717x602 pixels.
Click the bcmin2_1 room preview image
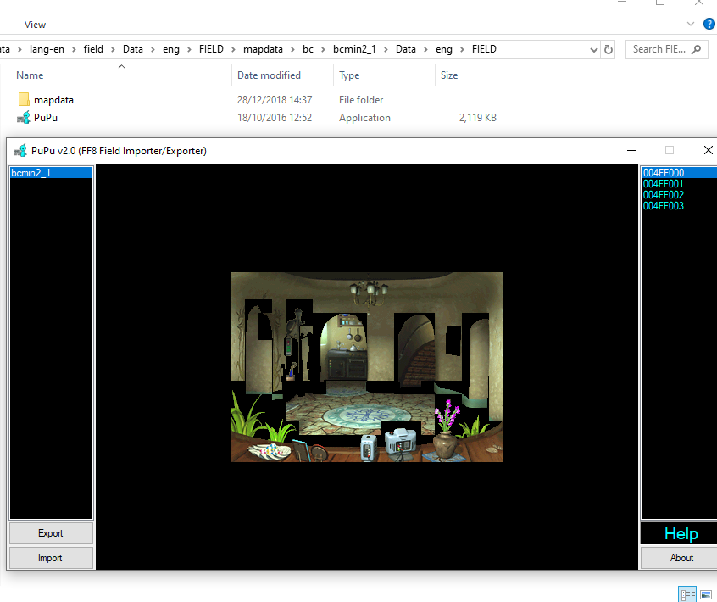[367, 367]
